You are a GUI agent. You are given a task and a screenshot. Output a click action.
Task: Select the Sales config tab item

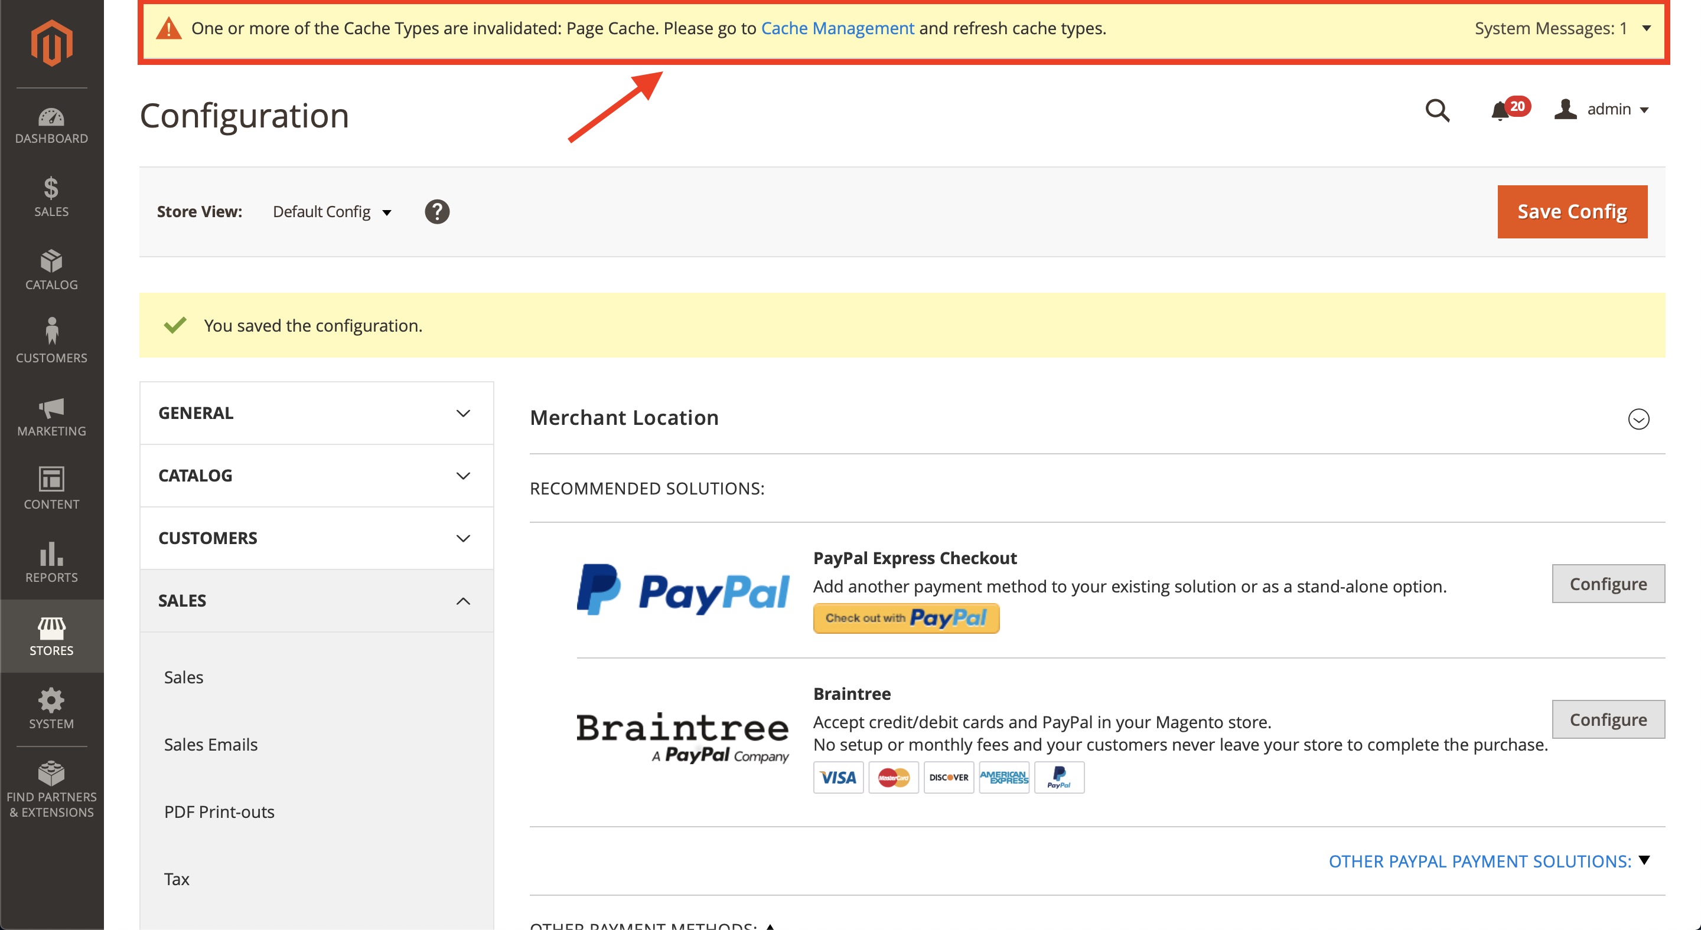tap(184, 677)
